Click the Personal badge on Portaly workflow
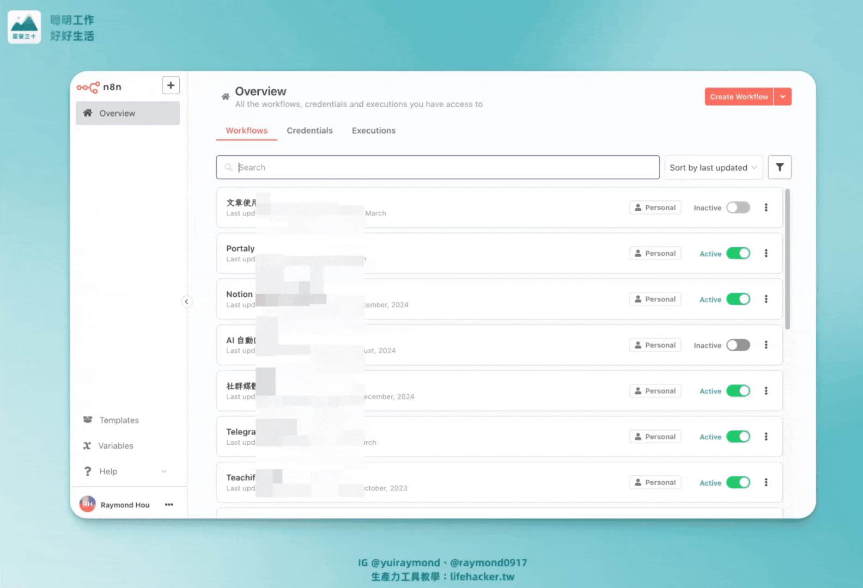 click(x=655, y=253)
